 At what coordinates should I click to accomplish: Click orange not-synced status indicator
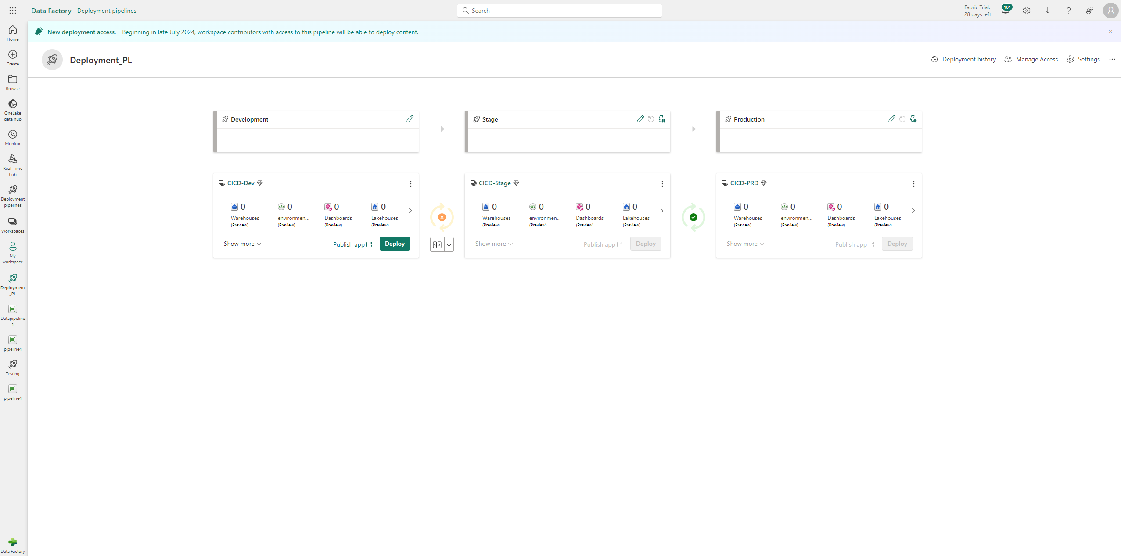[x=442, y=217]
